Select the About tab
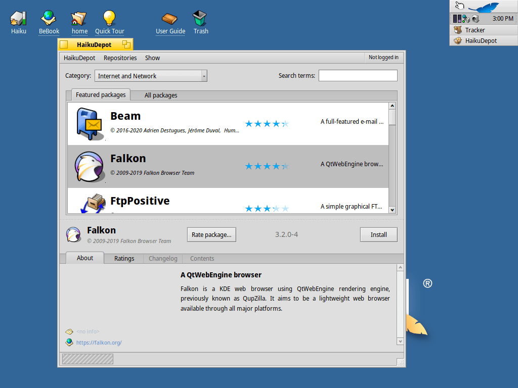The image size is (518, 388). coord(85,258)
